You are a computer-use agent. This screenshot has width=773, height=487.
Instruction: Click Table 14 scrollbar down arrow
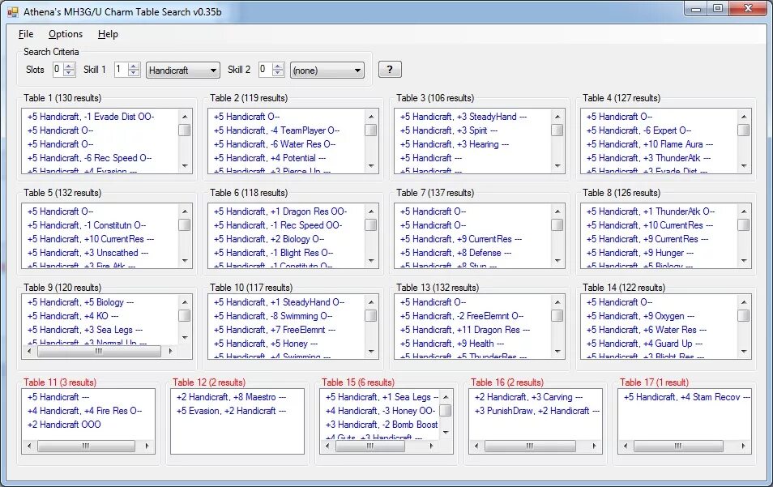click(x=744, y=351)
